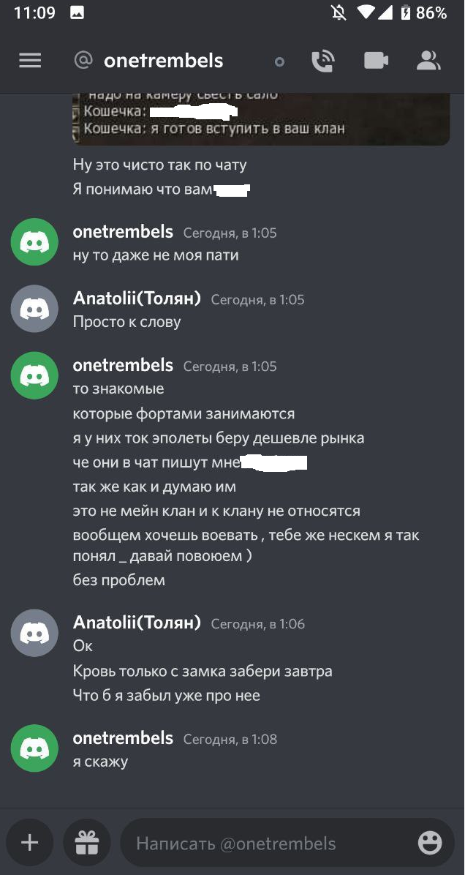
Task: Tap the online status dot by title
Action: point(279,62)
